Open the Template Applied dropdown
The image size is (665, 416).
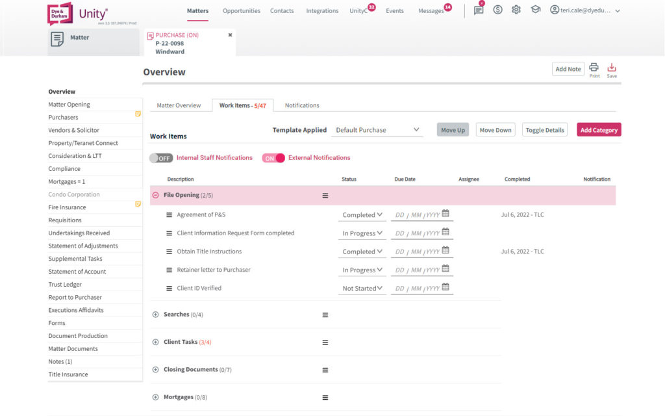click(x=377, y=129)
